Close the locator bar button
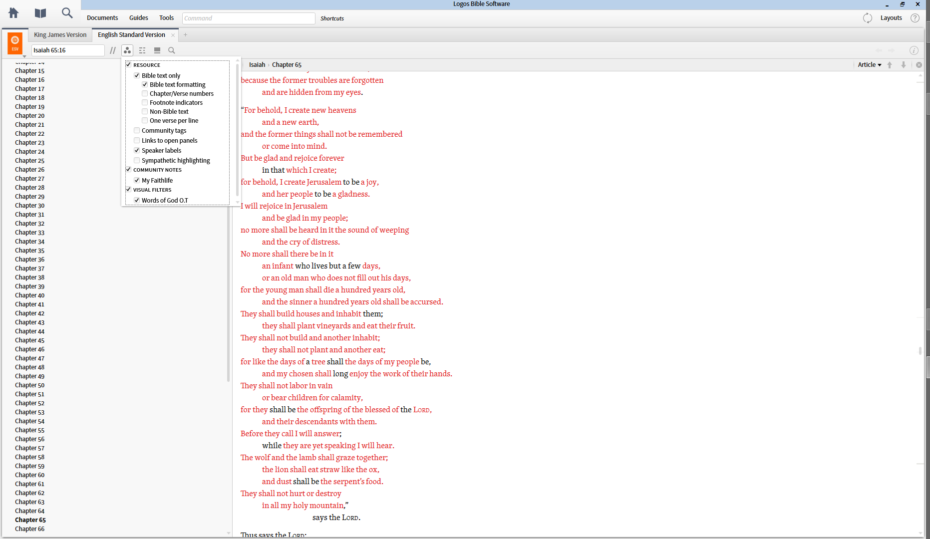Viewport: 930px width, 539px height. [919, 65]
